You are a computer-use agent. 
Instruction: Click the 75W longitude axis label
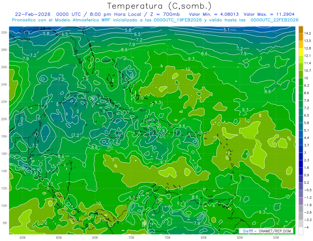(x=131, y=238)
